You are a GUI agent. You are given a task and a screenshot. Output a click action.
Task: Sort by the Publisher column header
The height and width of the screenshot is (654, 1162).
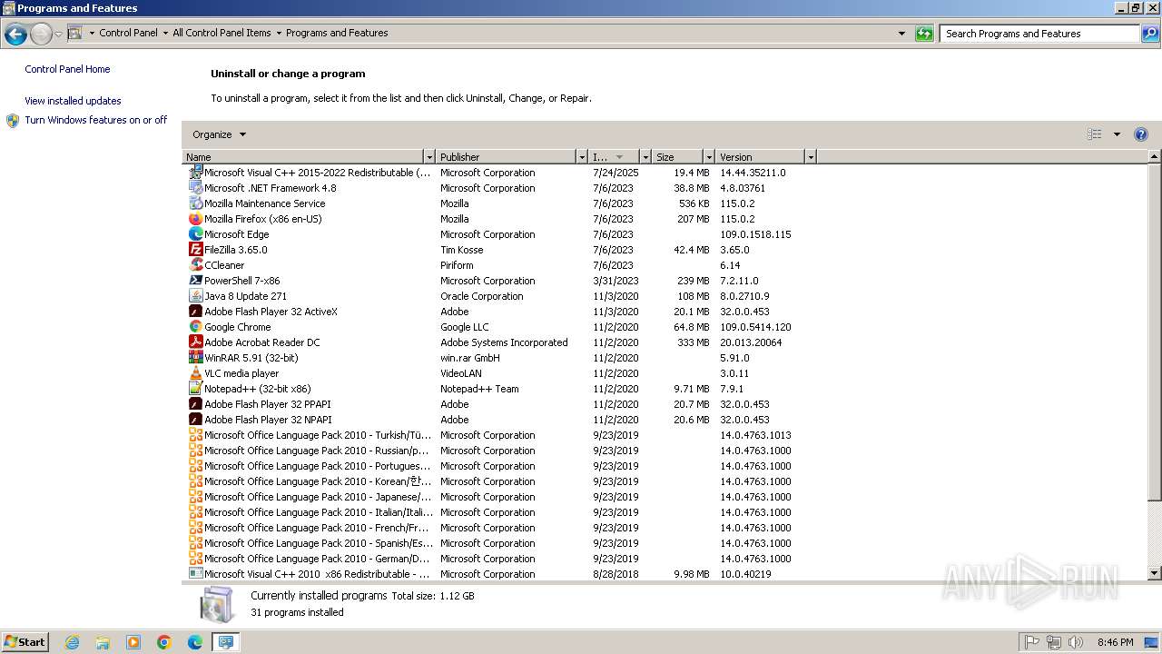click(506, 157)
